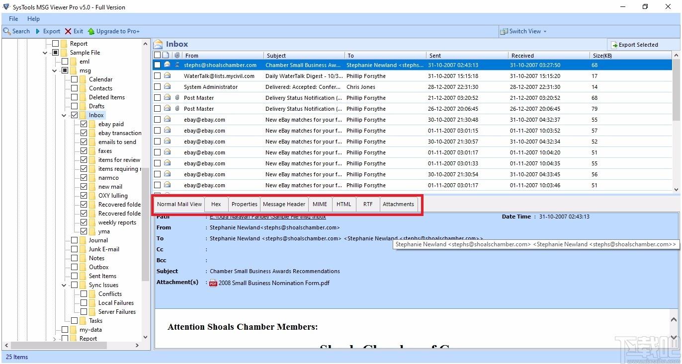Viewport: 682px width, 364px height.
Task: Select the narmco folder
Action: click(x=108, y=178)
